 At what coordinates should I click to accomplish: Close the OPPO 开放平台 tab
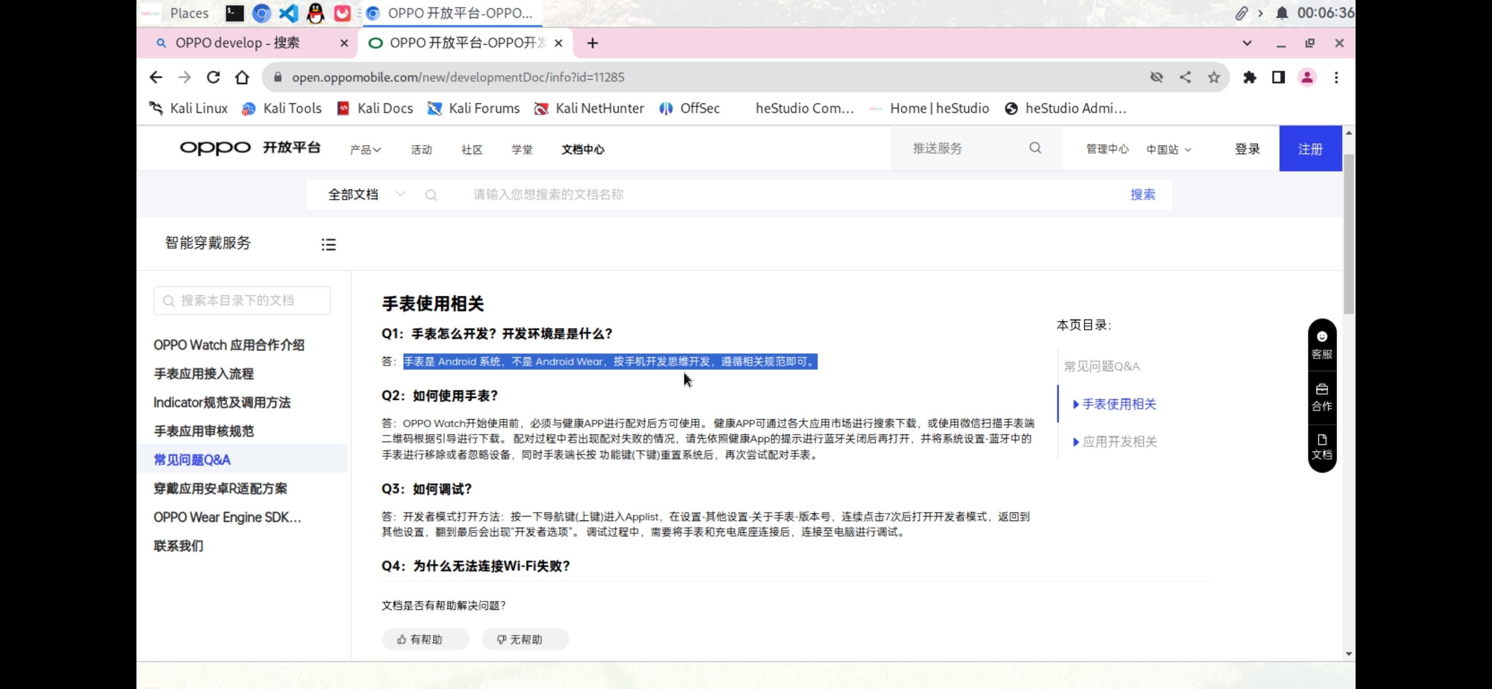point(559,43)
